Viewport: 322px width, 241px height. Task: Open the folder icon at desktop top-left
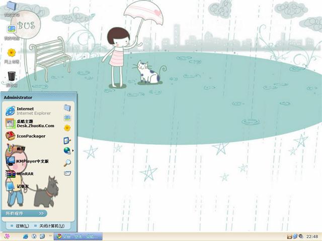pyautogui.click(x=12, y=6)
